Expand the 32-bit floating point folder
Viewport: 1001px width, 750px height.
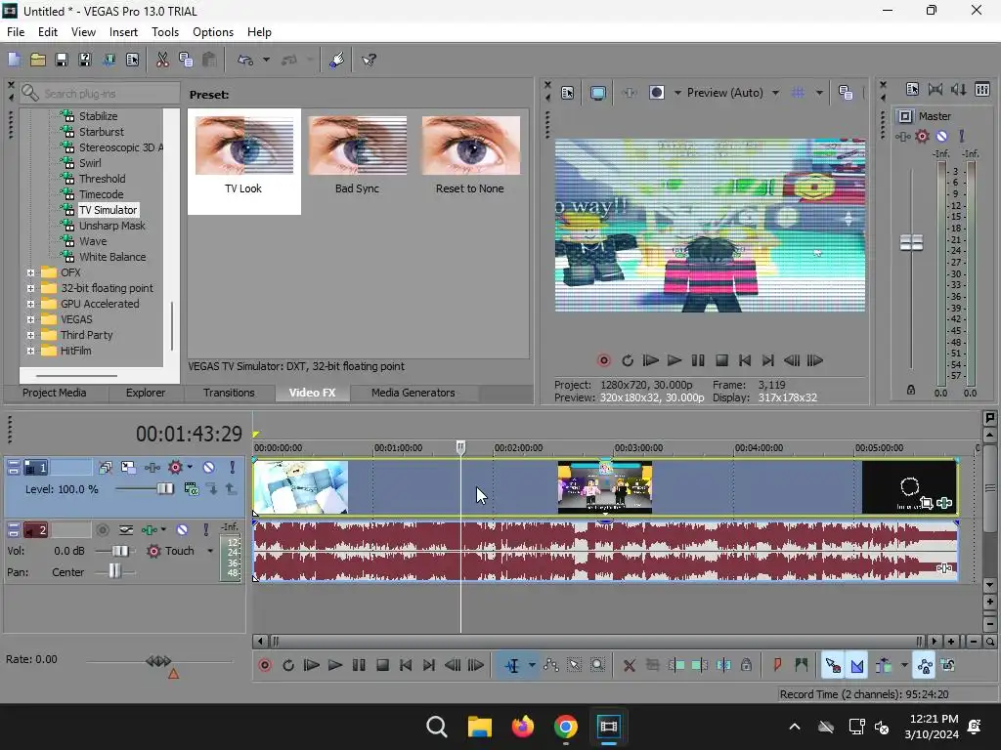click(30, 288)
